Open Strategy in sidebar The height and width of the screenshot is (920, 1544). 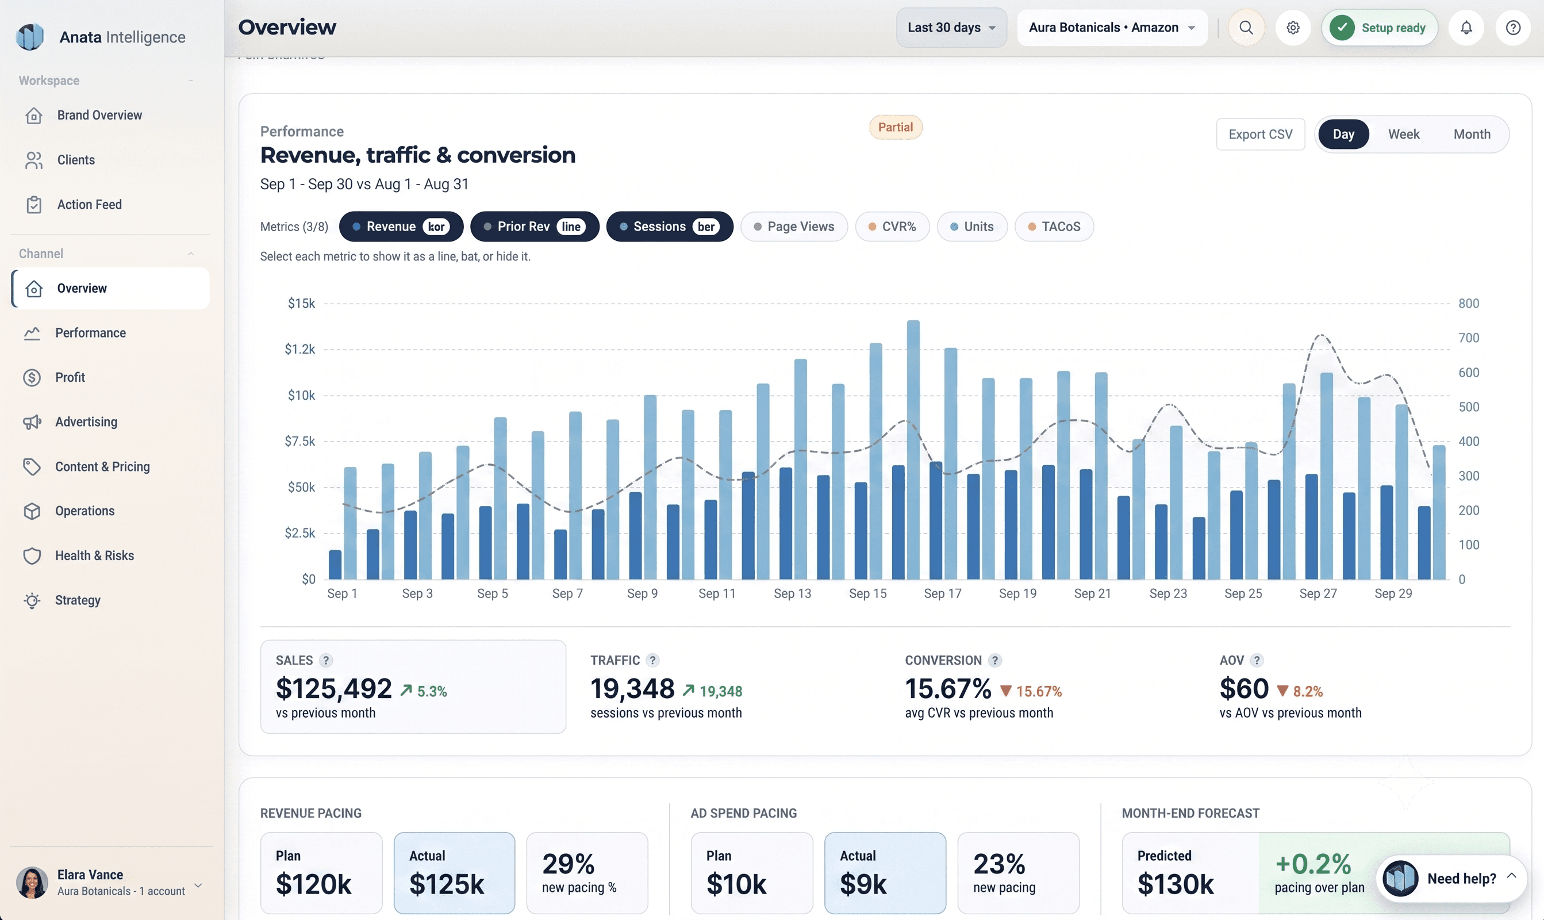pyautogui.click(x=110, y=600)
